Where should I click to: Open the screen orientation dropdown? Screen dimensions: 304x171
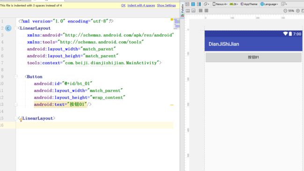(x=206, y=4)
